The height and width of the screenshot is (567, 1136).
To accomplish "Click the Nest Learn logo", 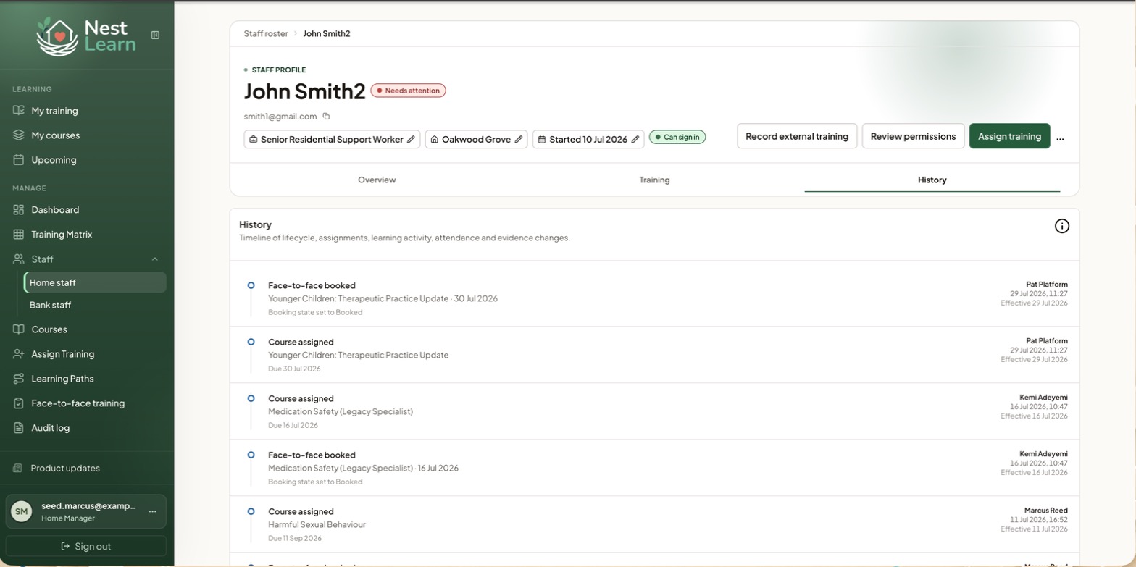I will 86,35.
